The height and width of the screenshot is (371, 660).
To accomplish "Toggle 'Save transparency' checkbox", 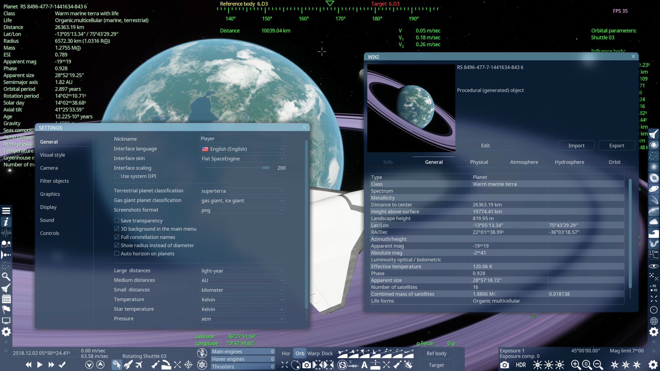I will [x=117, y=221].
